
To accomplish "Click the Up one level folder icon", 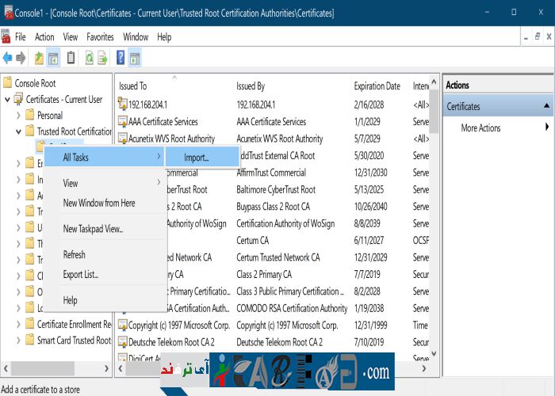I will [x=39, y=58].
